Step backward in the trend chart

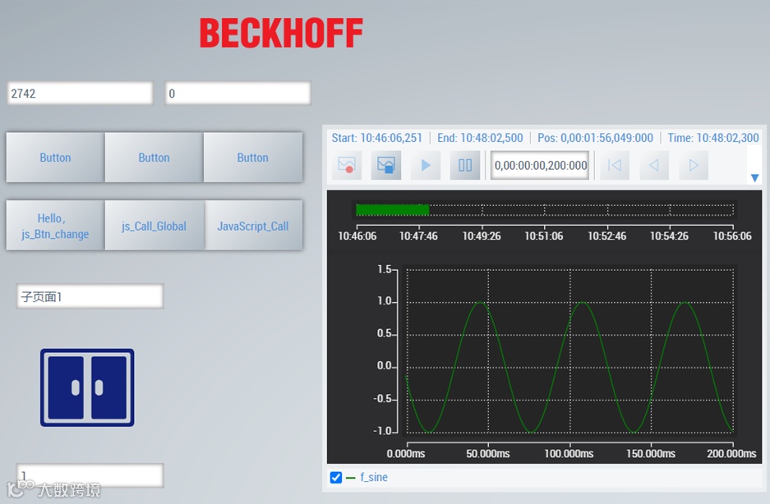click(x=654, y=165)
